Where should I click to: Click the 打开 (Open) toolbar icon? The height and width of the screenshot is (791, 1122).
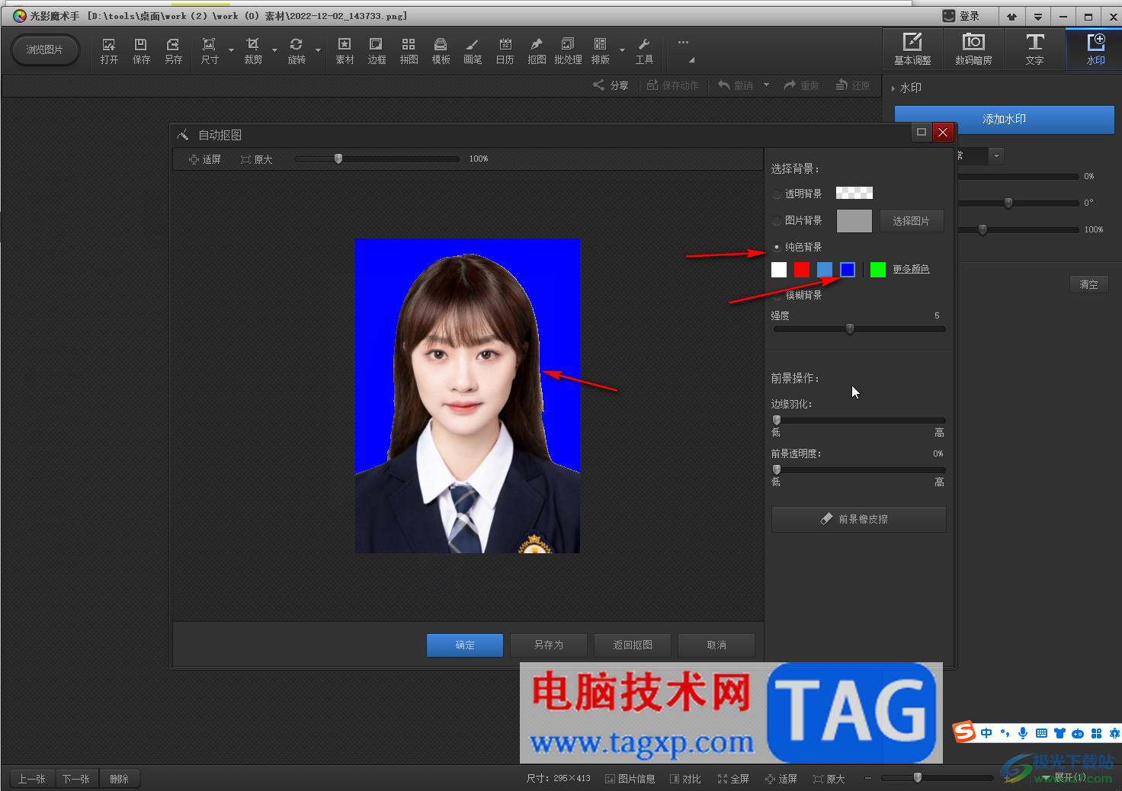coord(109,50)
